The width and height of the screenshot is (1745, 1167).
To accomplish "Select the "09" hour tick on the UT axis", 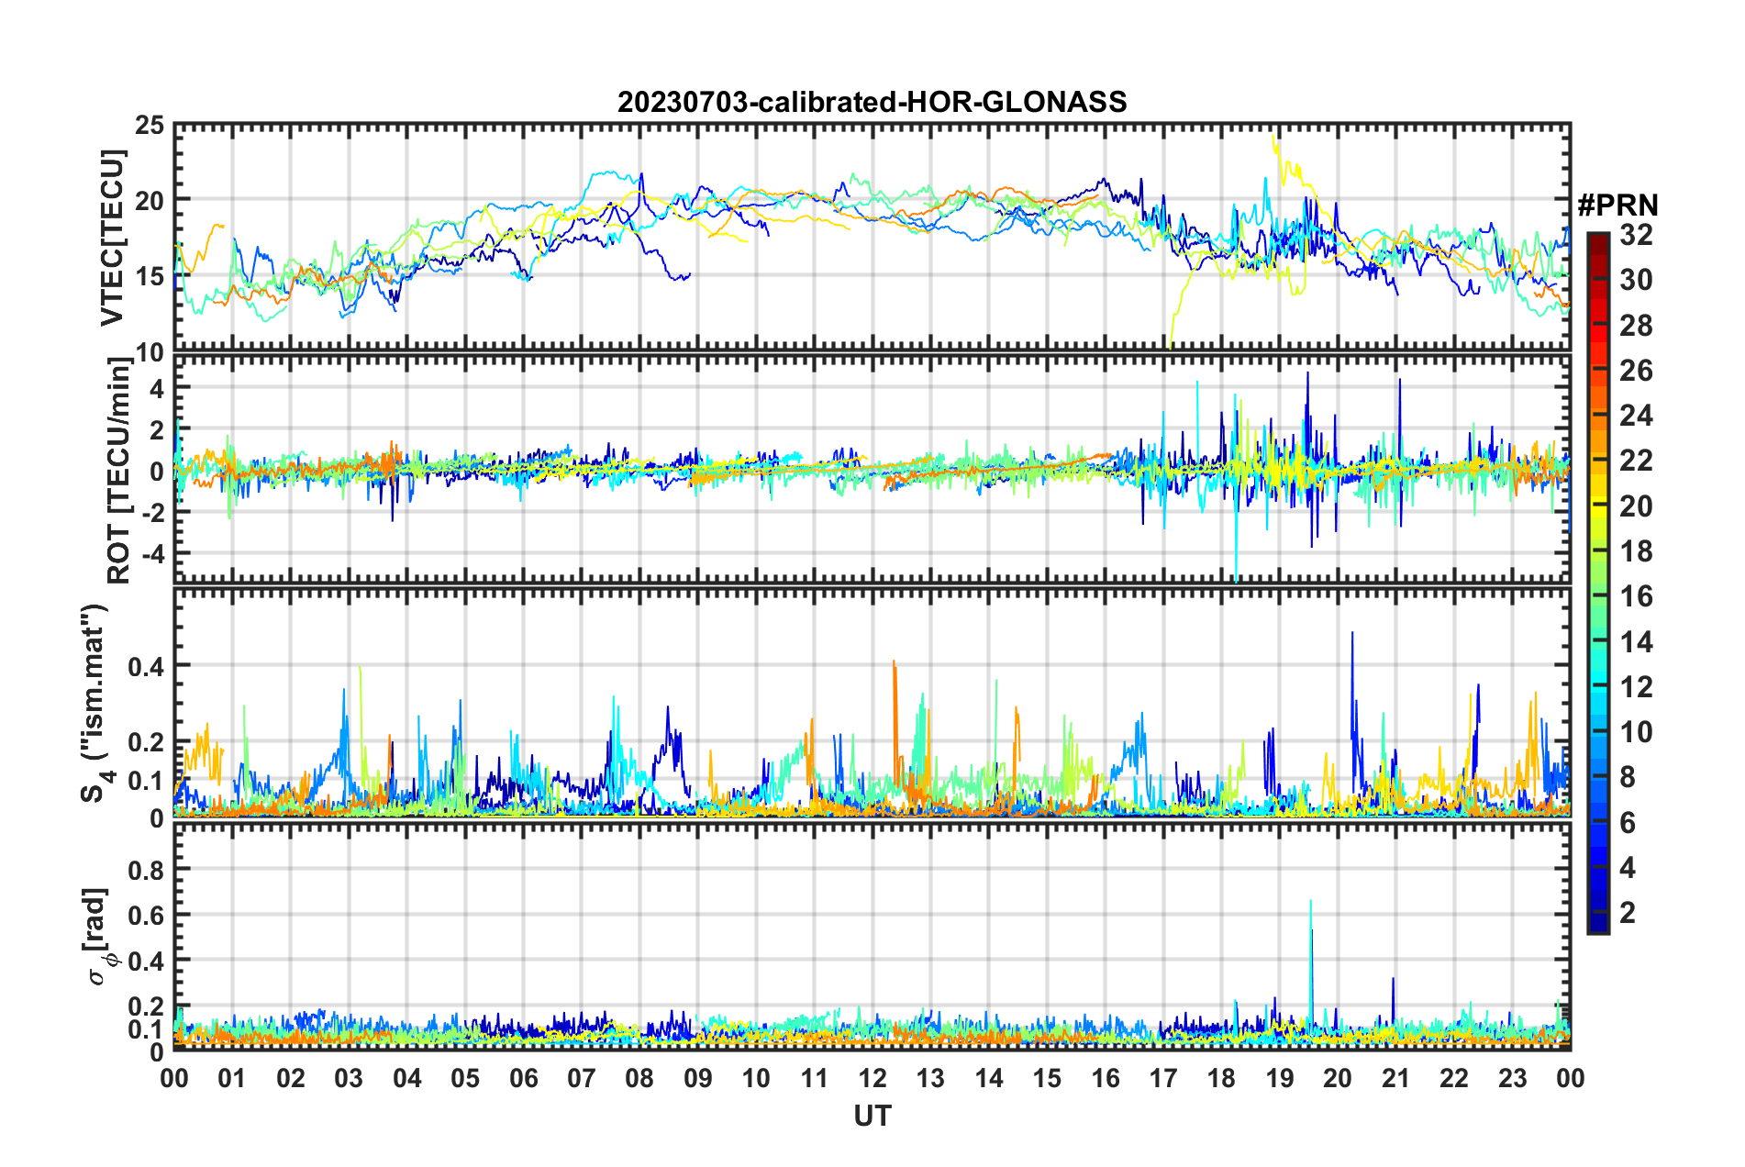I will (698, 1077).
